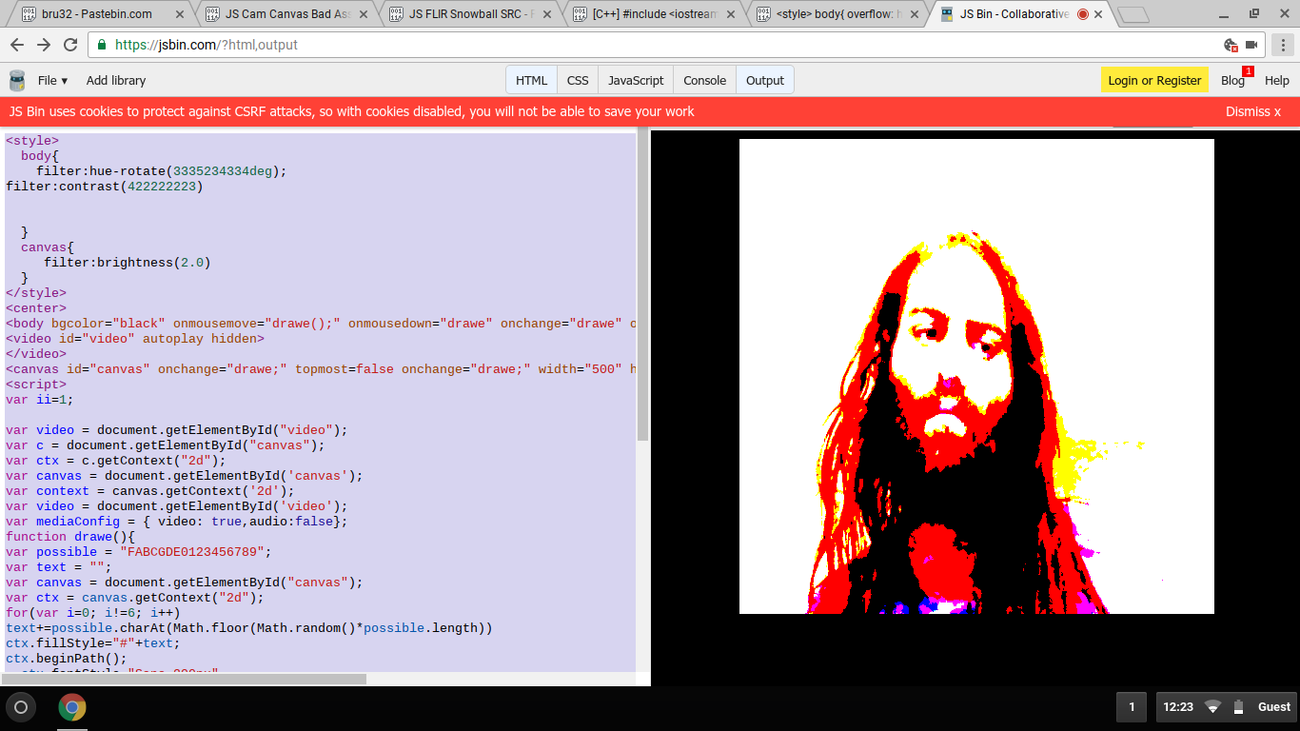Viewport: 1300px width, 731px height.
Task: Close the [C++] #include tab
Action: tap(731, 14)
